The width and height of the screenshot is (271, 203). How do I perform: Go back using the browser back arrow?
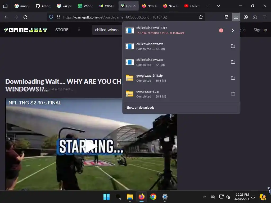click(6, 17)
